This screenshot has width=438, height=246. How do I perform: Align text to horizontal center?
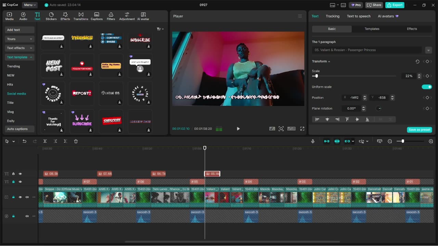pos(327,119)
